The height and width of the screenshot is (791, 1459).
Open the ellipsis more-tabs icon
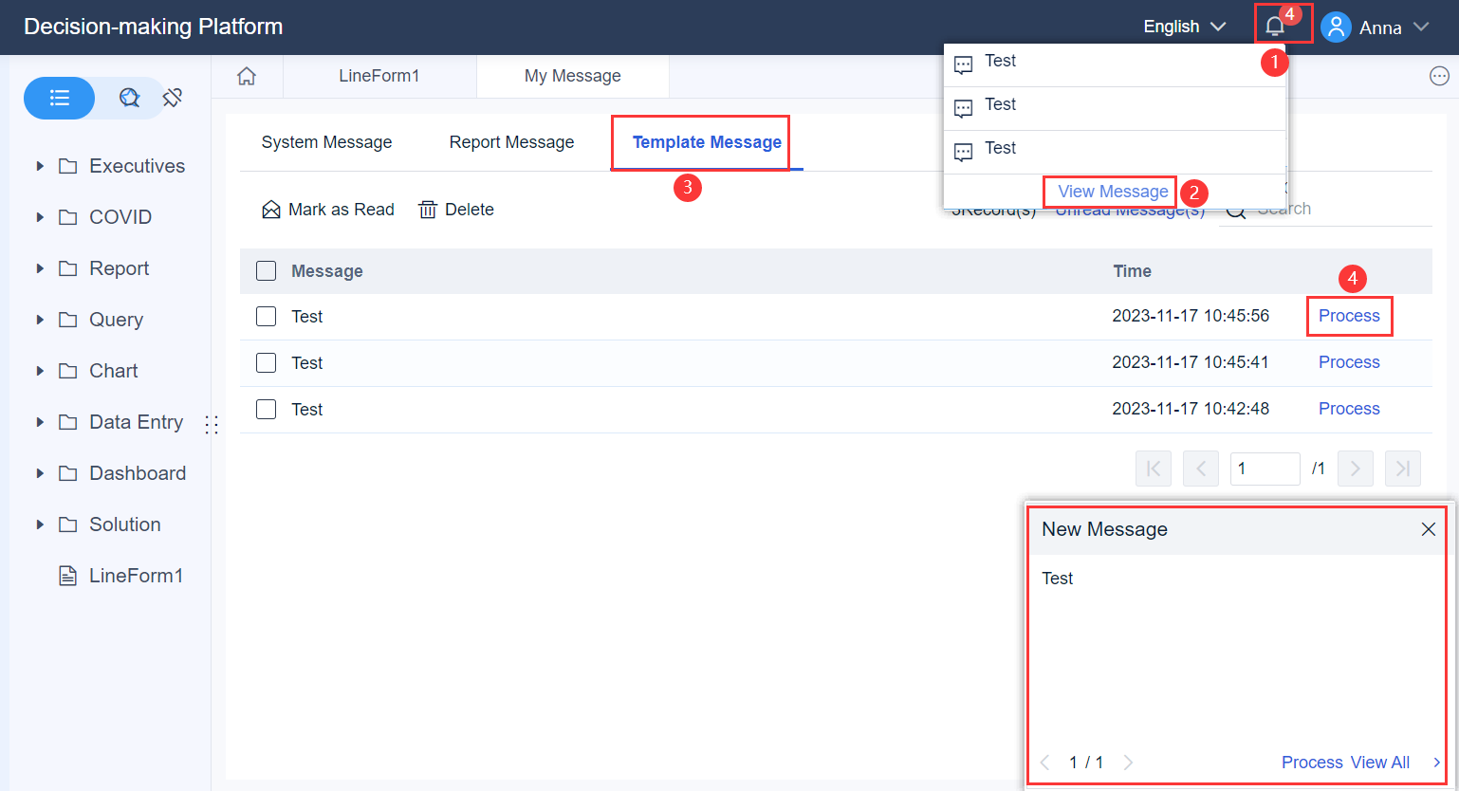tap(1439, 76)
